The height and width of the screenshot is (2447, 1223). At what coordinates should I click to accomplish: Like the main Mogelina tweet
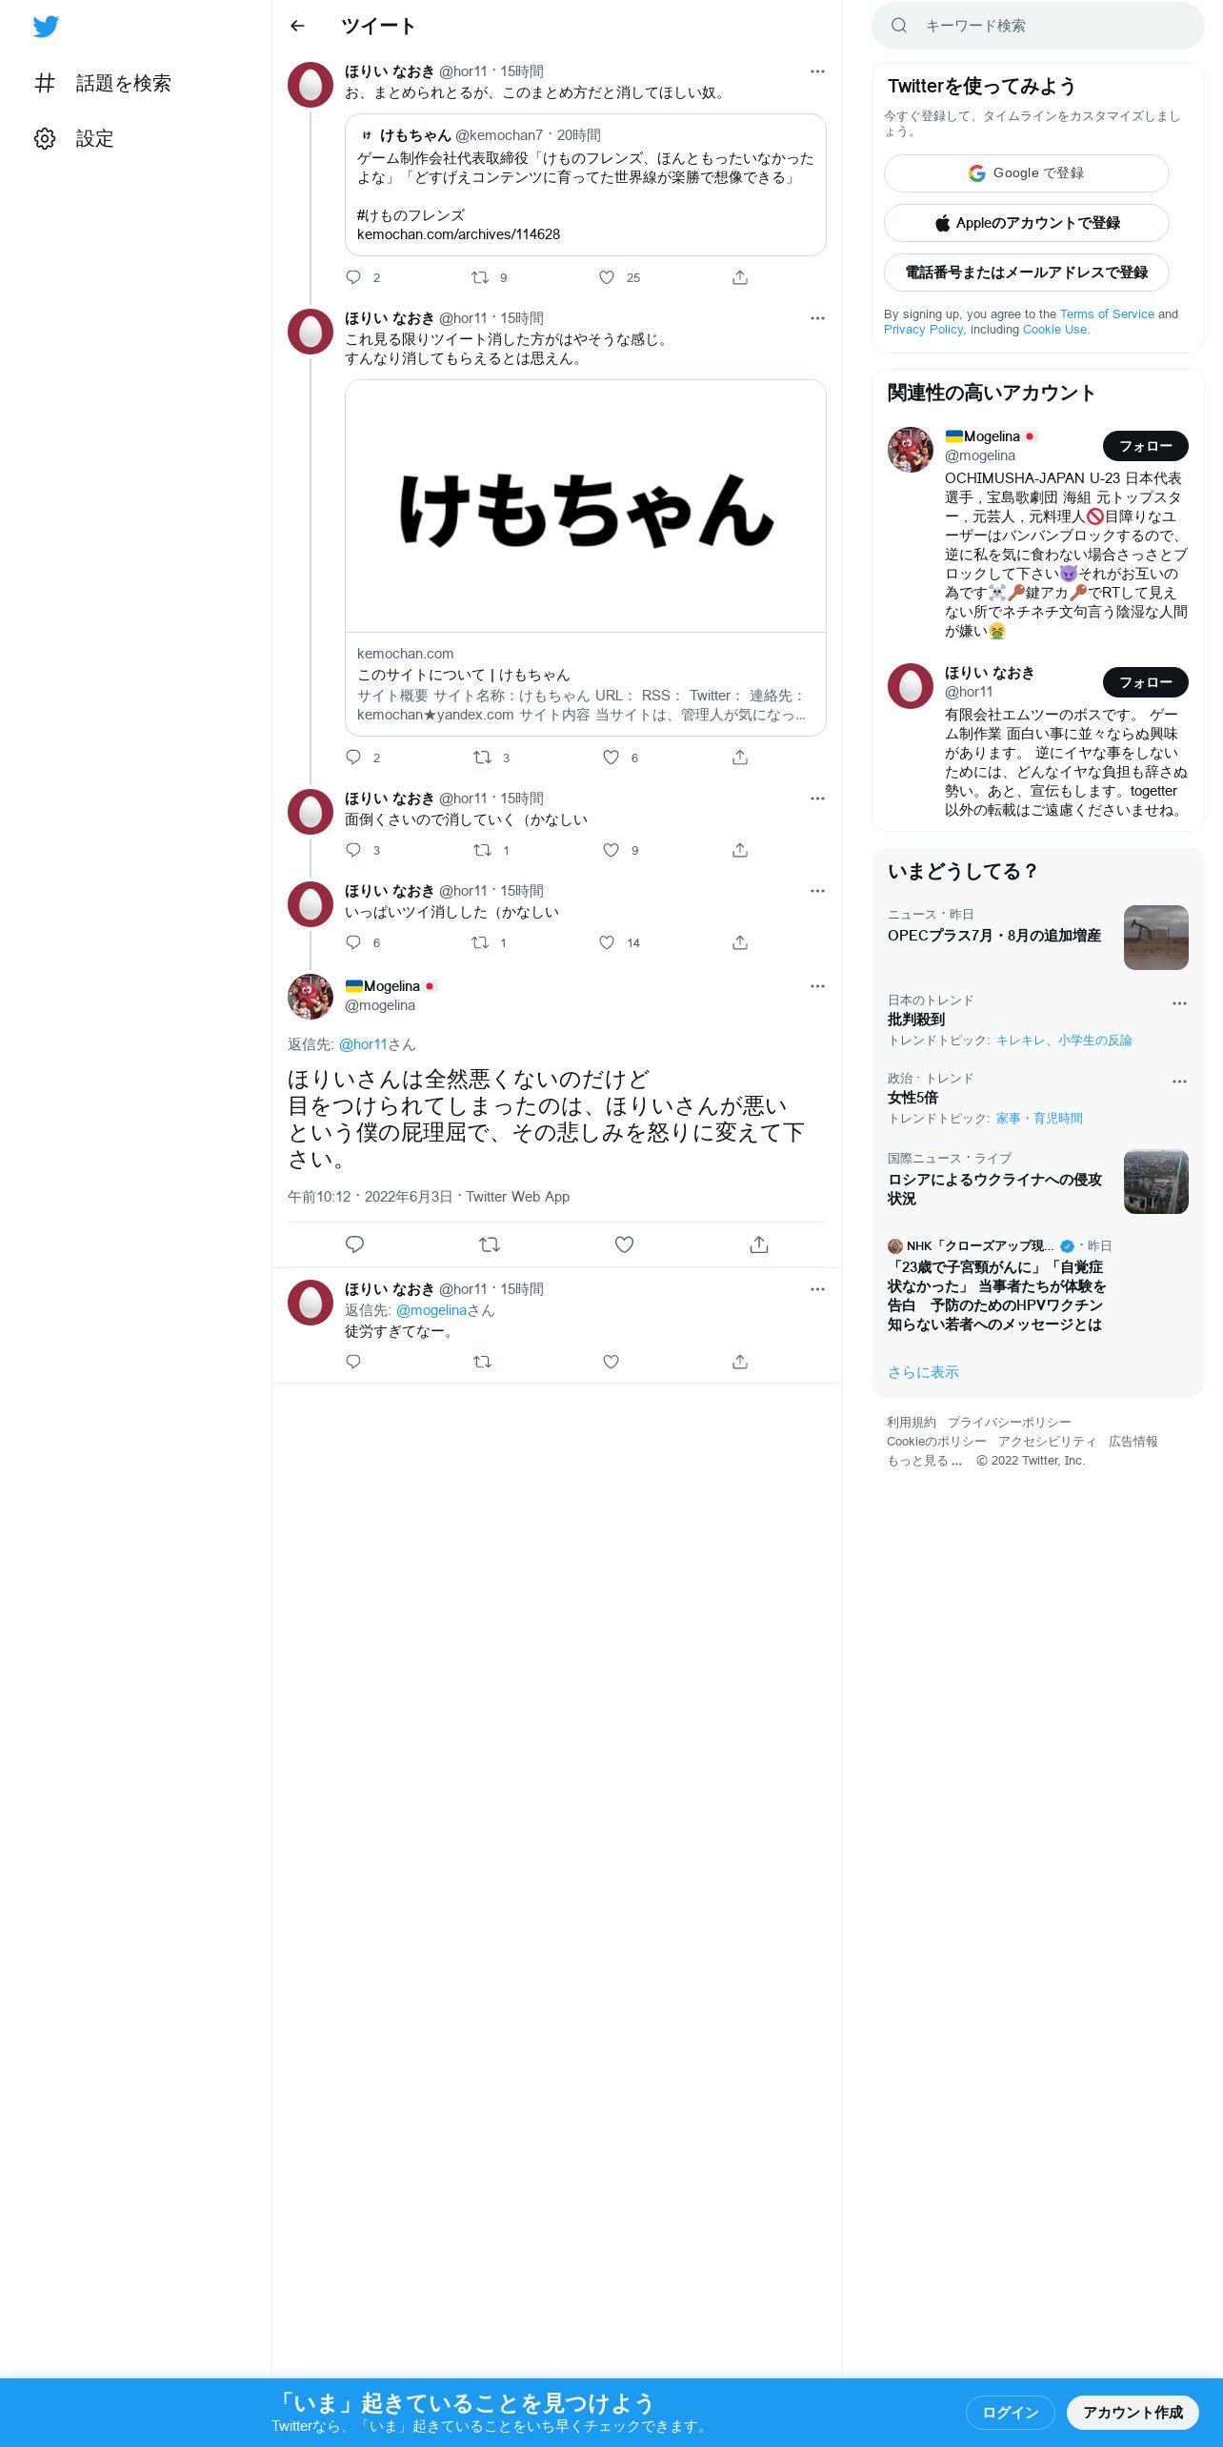[x=624, y=1244]
